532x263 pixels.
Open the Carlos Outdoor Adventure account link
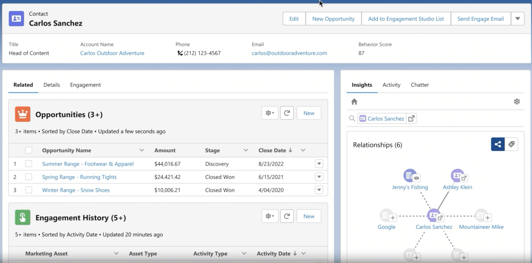112,53
